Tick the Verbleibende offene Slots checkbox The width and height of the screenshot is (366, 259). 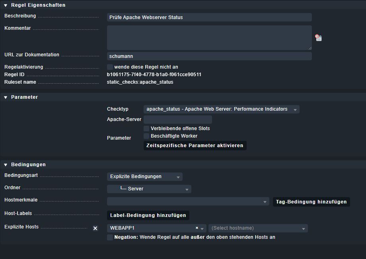(x=146, y=129)
